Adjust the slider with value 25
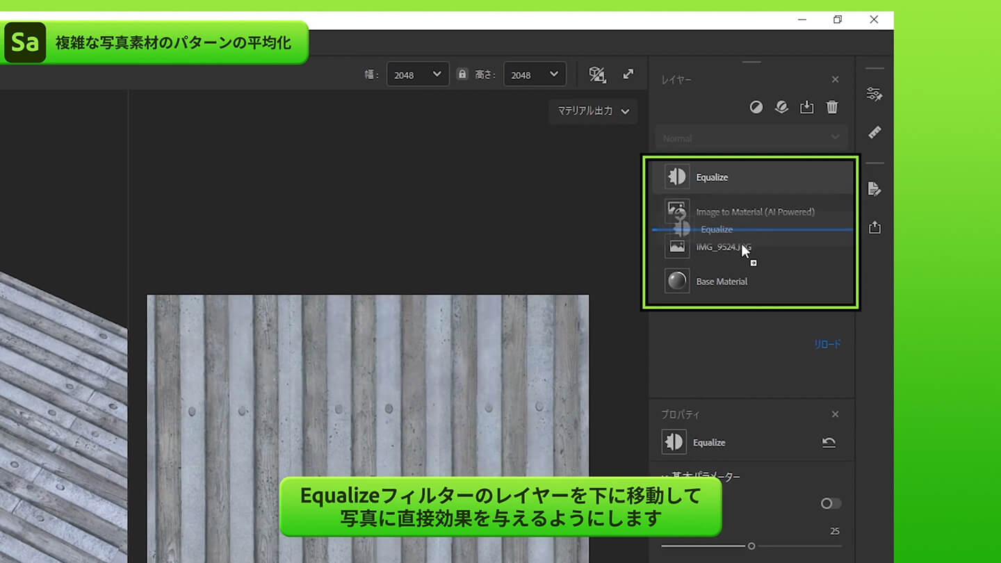1001x563 pixels. tap(751, 546)
